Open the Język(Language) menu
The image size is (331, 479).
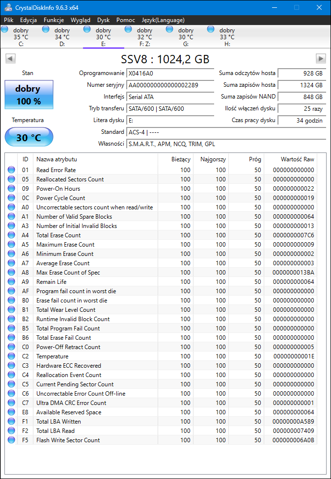pyautogui.click(x=163, y=20)
